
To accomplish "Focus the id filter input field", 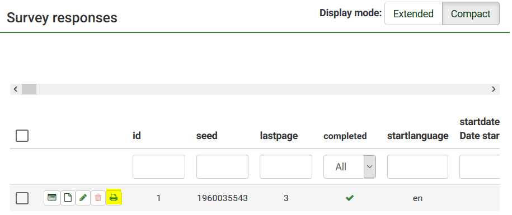I will click(x=159, y=167).
